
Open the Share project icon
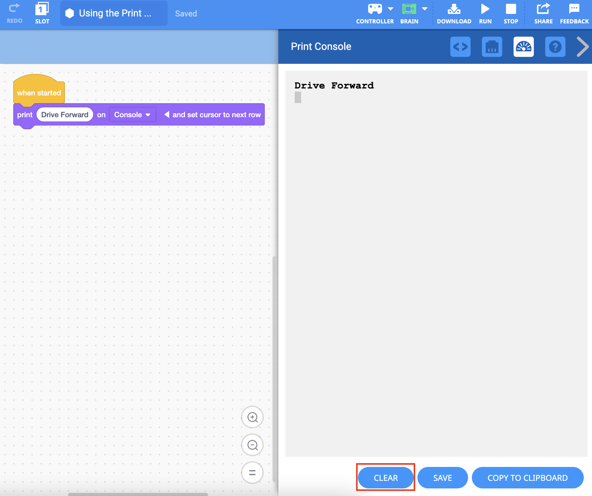pos(543,9)
